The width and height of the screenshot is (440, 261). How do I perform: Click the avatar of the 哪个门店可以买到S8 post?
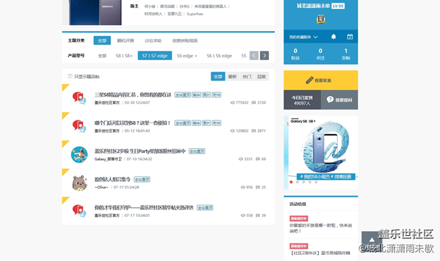coord(79,126)
